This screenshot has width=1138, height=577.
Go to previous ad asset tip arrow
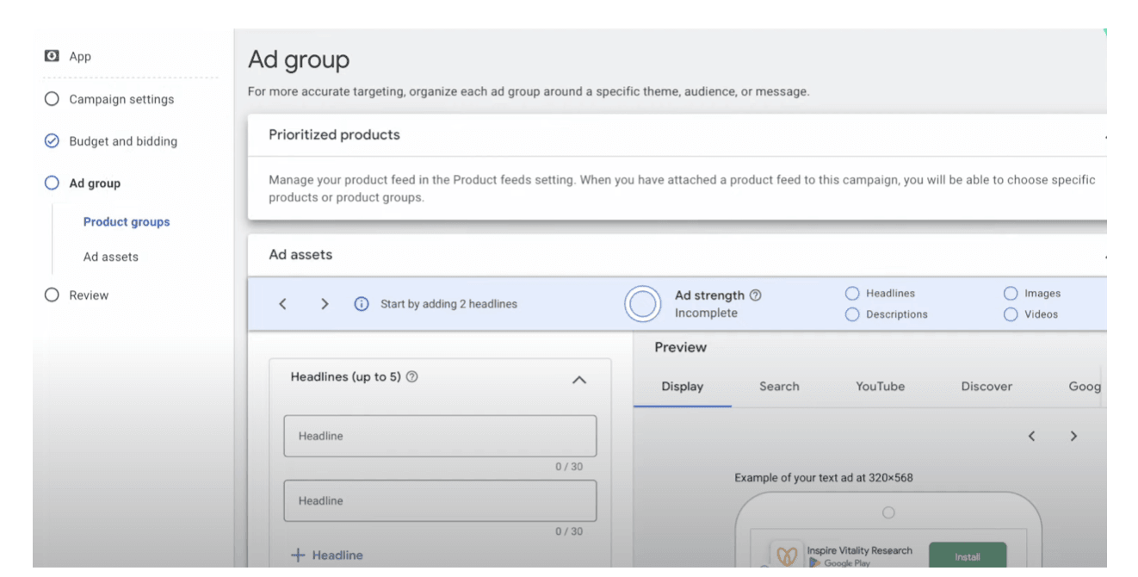[x=282, y=304]
